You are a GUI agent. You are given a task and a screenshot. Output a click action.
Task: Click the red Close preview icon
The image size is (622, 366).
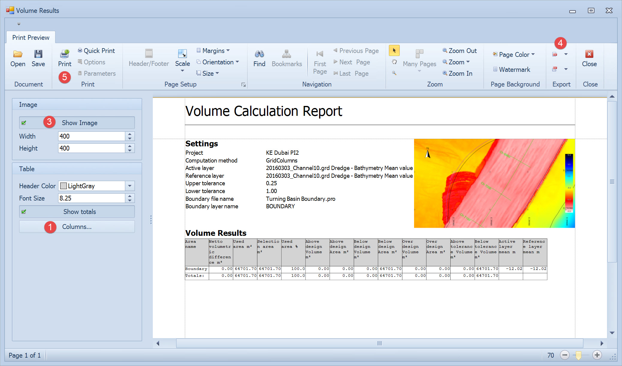pos(589,54)
